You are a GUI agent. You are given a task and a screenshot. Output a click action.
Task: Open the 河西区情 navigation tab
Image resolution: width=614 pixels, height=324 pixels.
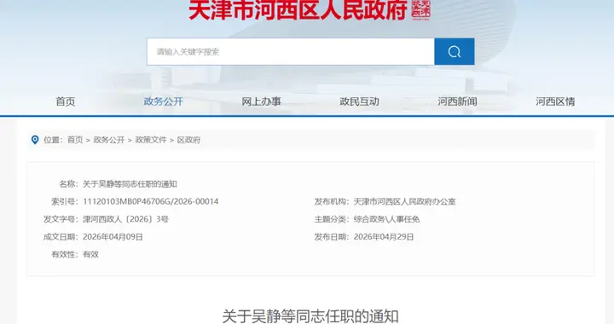click(555, 101)
